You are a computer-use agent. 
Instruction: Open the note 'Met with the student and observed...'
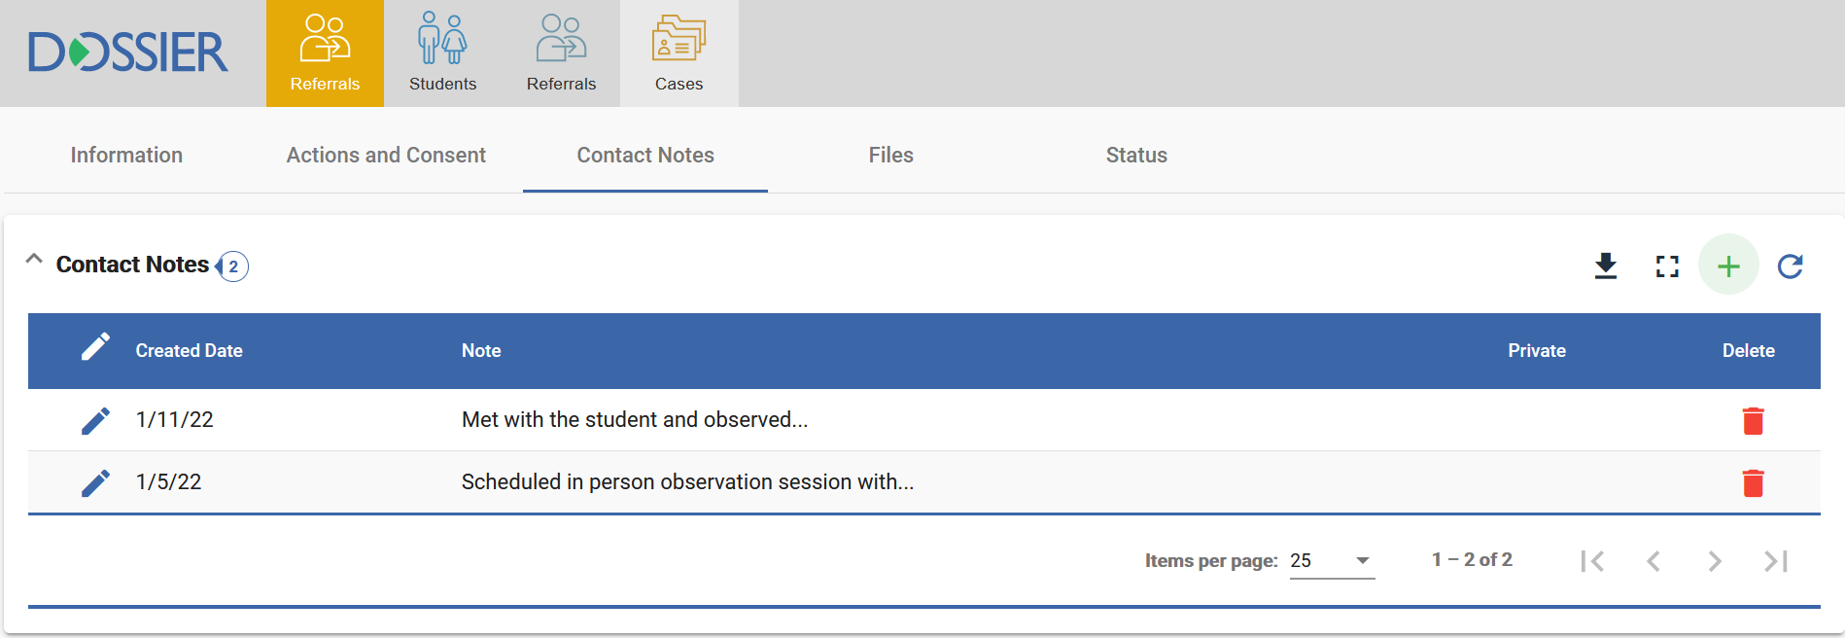point(634,420)
